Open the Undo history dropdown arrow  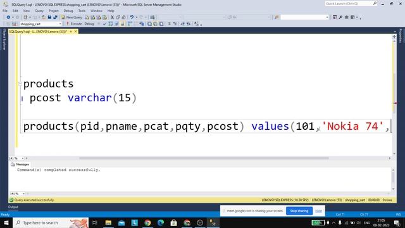coord(136,17)
